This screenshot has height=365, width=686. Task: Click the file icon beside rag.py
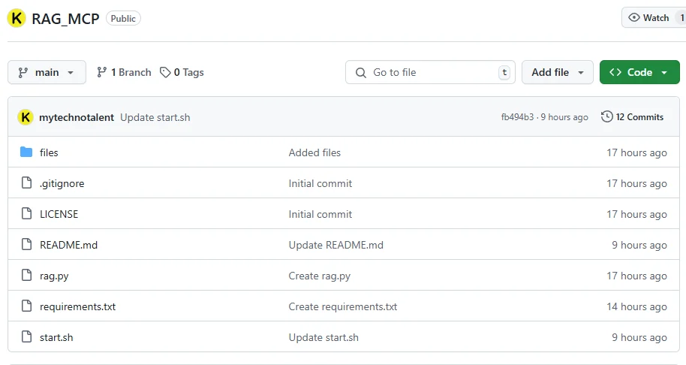pyautogui.click(x=27, y=276)
